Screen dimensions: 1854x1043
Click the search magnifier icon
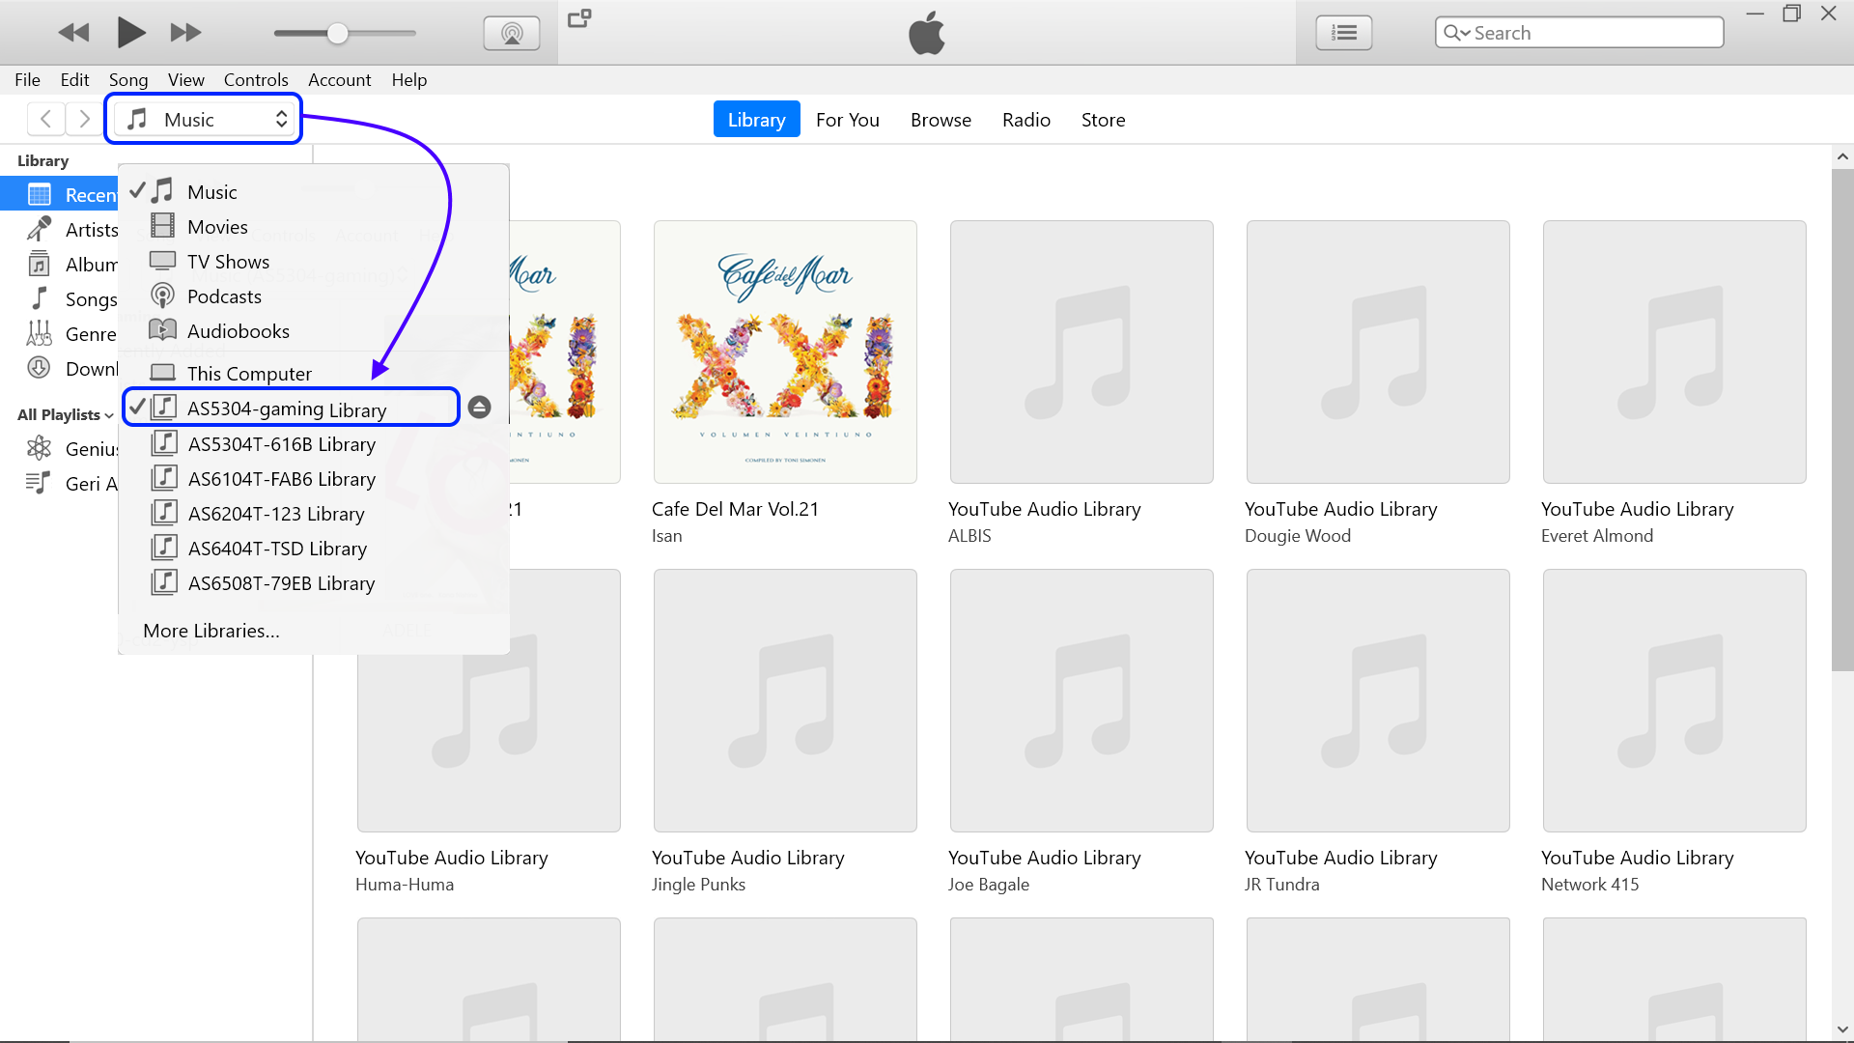(1454, 33)
